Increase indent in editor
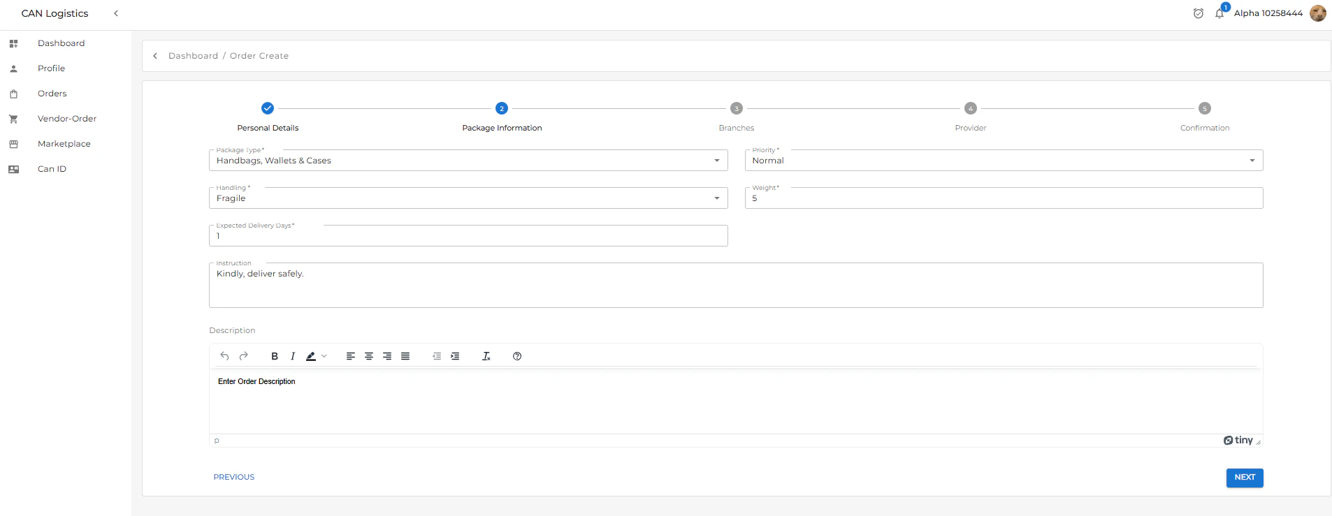This screenshot has width=1332, height=516. click(x=455, y=356)
